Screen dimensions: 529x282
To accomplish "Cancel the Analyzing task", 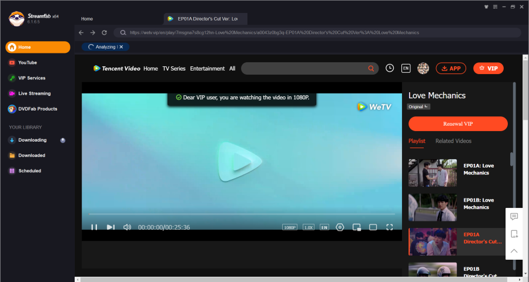I will [x=122, y=47].
